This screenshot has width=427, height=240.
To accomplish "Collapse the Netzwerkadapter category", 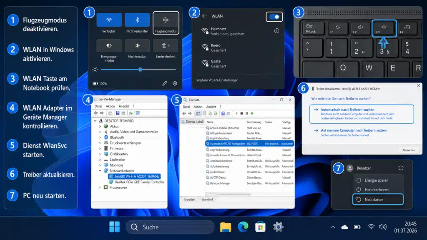I will pyautogui.click(x=100, y=171).
